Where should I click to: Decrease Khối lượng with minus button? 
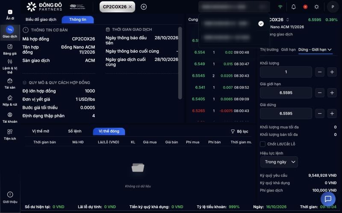click(319, 72)
